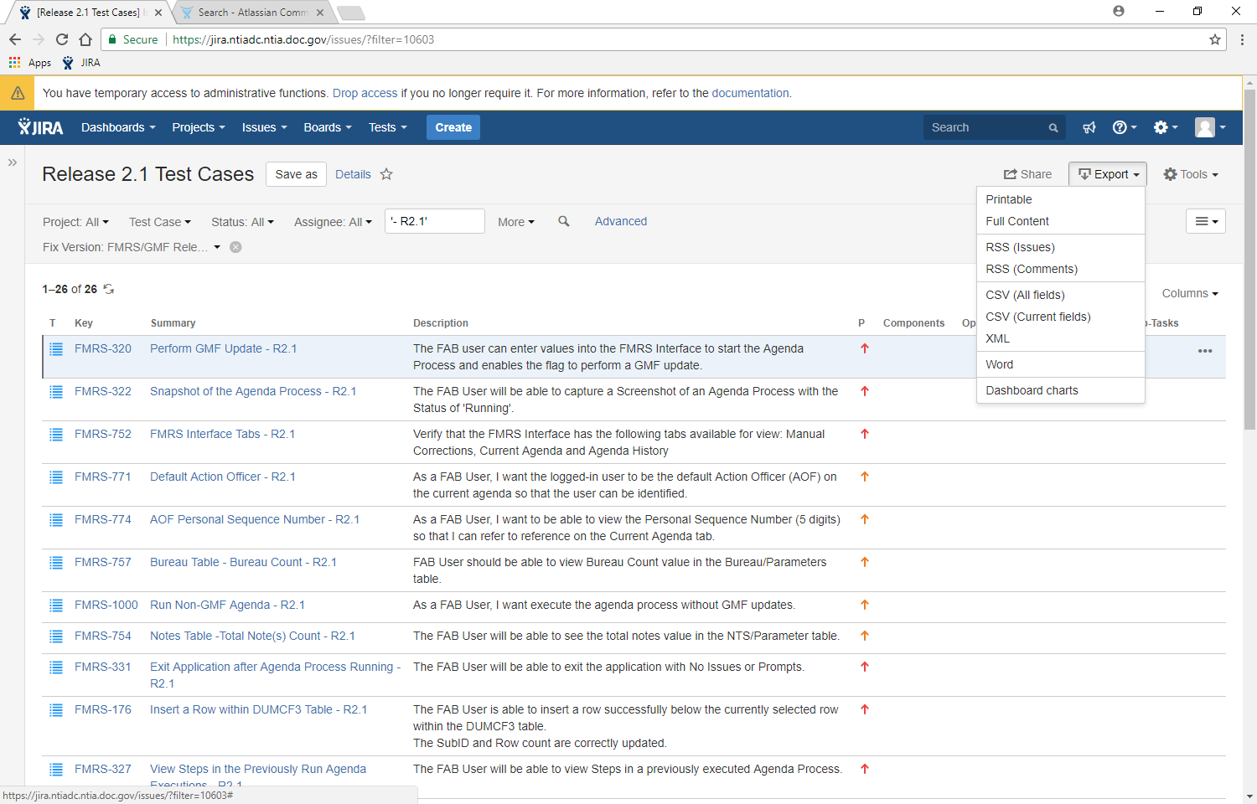
Task: Open the actions ellipsis for FMRS-320
Action: pyautogui.click(x=1205, y=351)
